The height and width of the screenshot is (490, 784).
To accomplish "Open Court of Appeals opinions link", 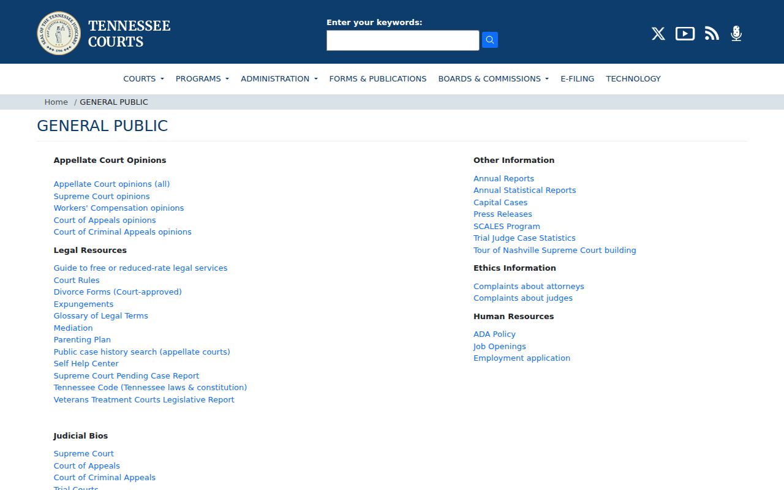I will [x=105, y=220].
